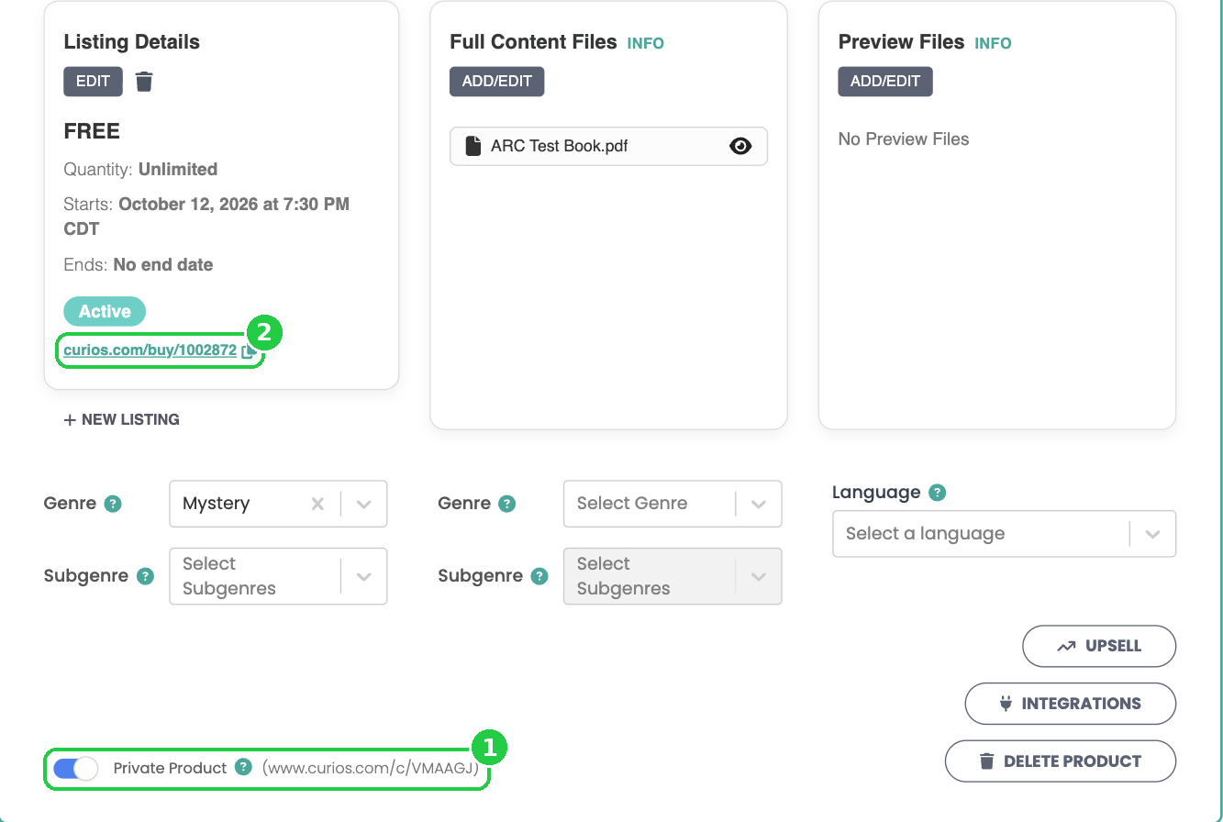Open the Select a language dropdown
This screenshot has height=822, width=1223.
pos(1004,534)
